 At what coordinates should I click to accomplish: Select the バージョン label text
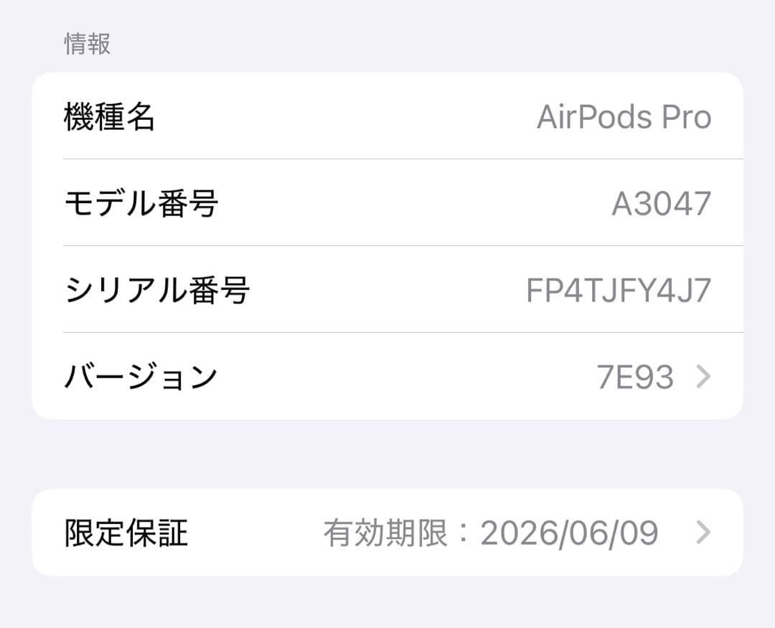pyautogui.click(x=139, y=375)
